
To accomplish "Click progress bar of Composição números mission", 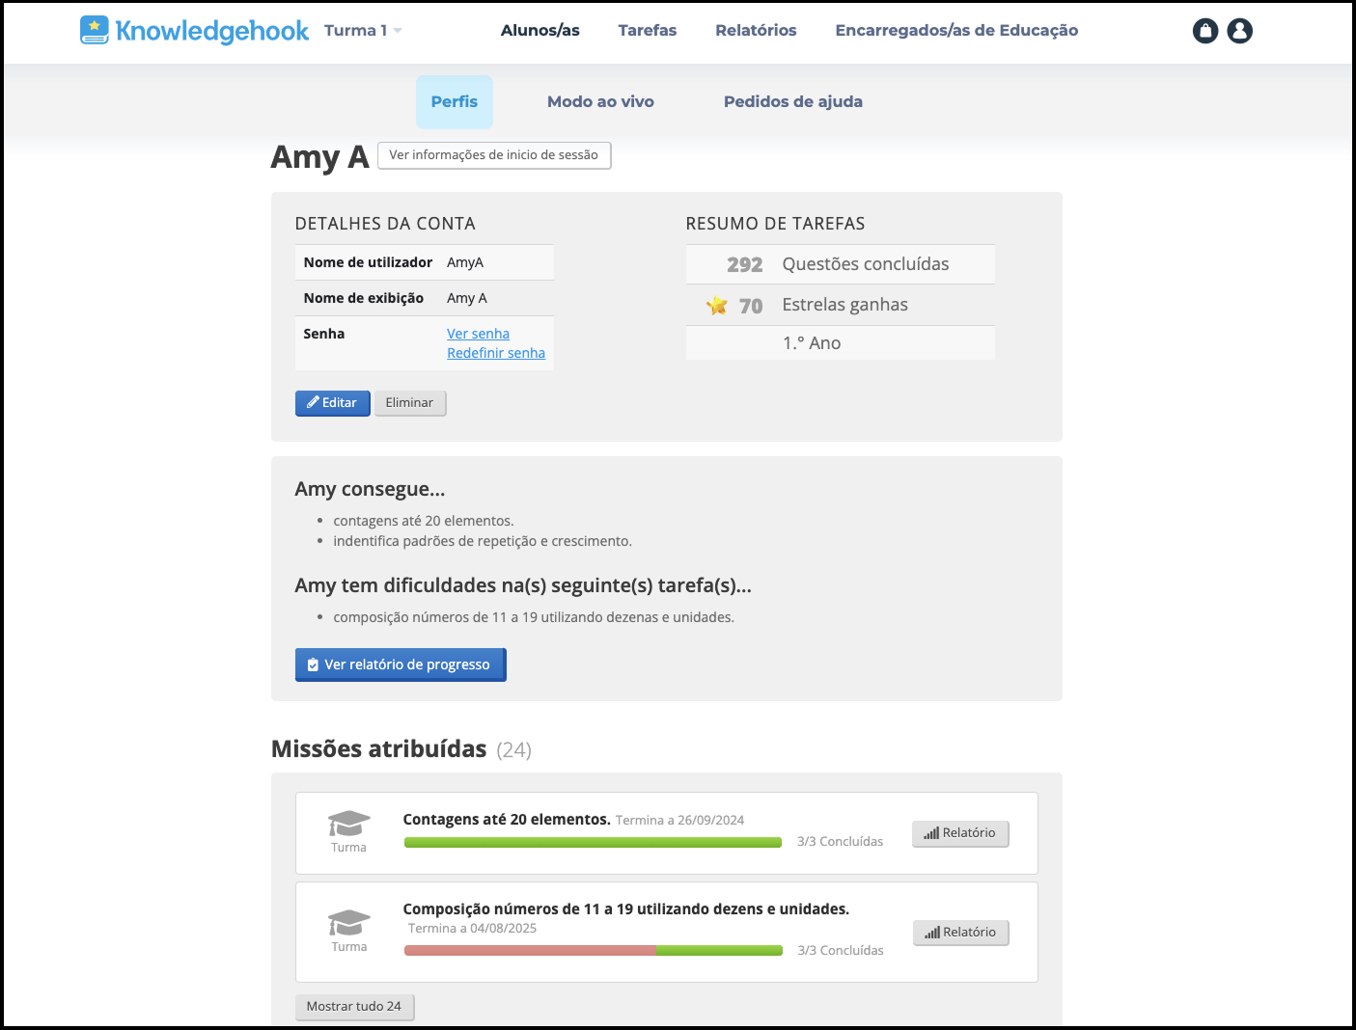I will coord(593,951).
